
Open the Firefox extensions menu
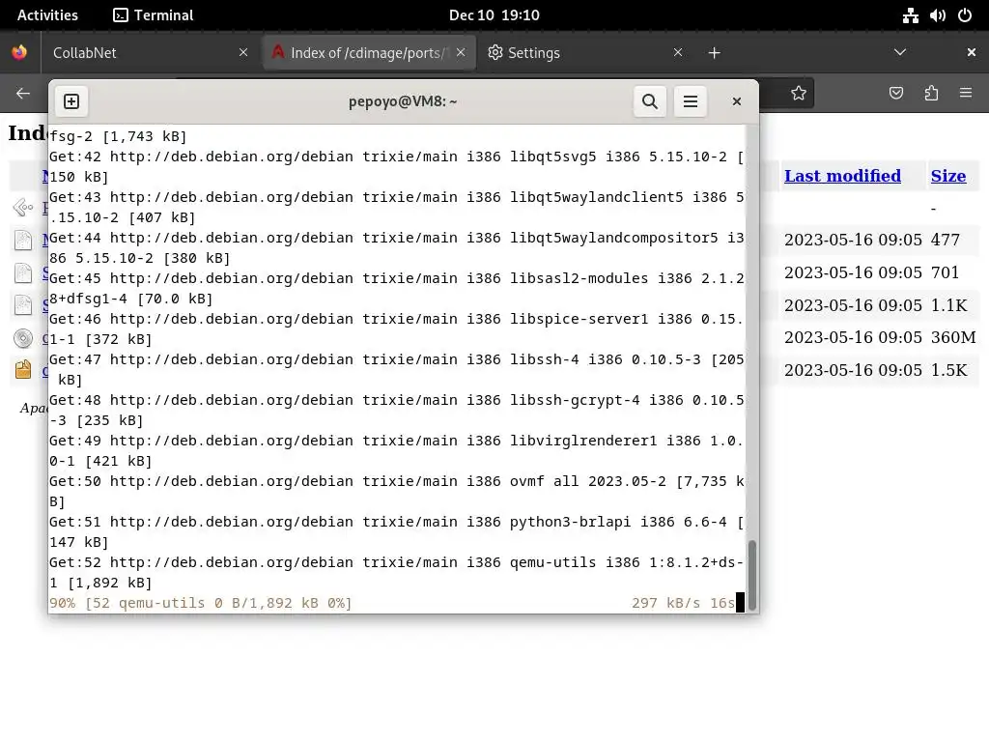click(931, 94)
